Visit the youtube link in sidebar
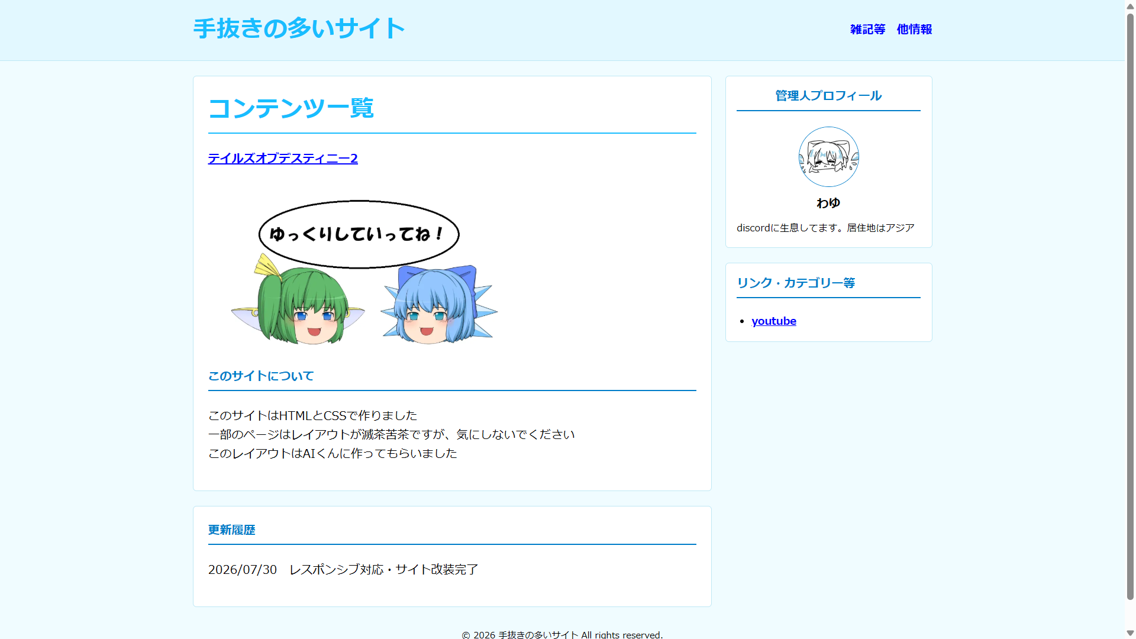Viewport: 1136px width, 639px height. [774, 321]
